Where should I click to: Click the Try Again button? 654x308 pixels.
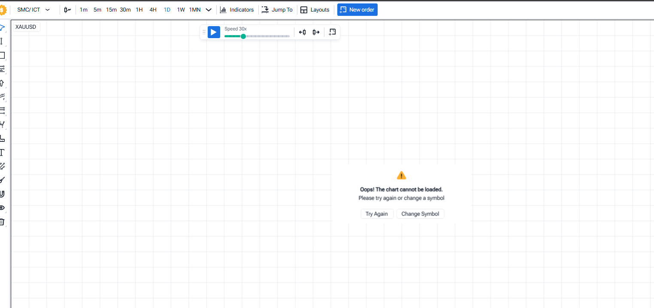[376, 214]
